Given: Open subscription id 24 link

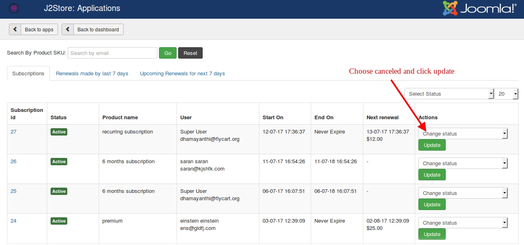Looking at the screenshot, I should point(13,221).
